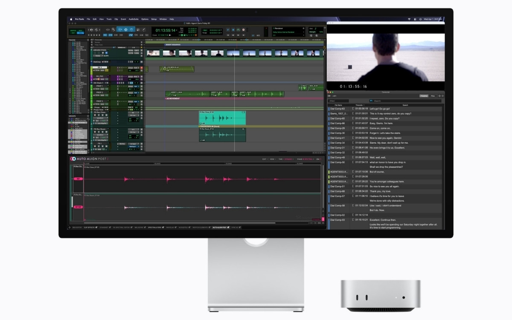Click SET REF on FS Rec Room track
The width and height of the screenshot is (512, 320).
pyautogui.click(x=78, y=207)
